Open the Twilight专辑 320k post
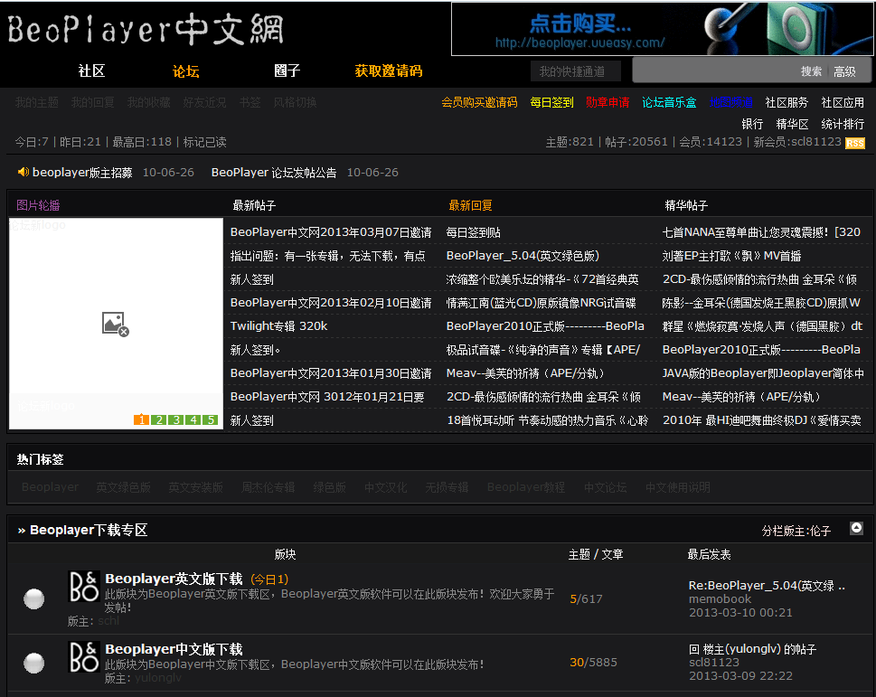Image resolution: width=876 pixels, height=697 pixels. coord(278,326)
